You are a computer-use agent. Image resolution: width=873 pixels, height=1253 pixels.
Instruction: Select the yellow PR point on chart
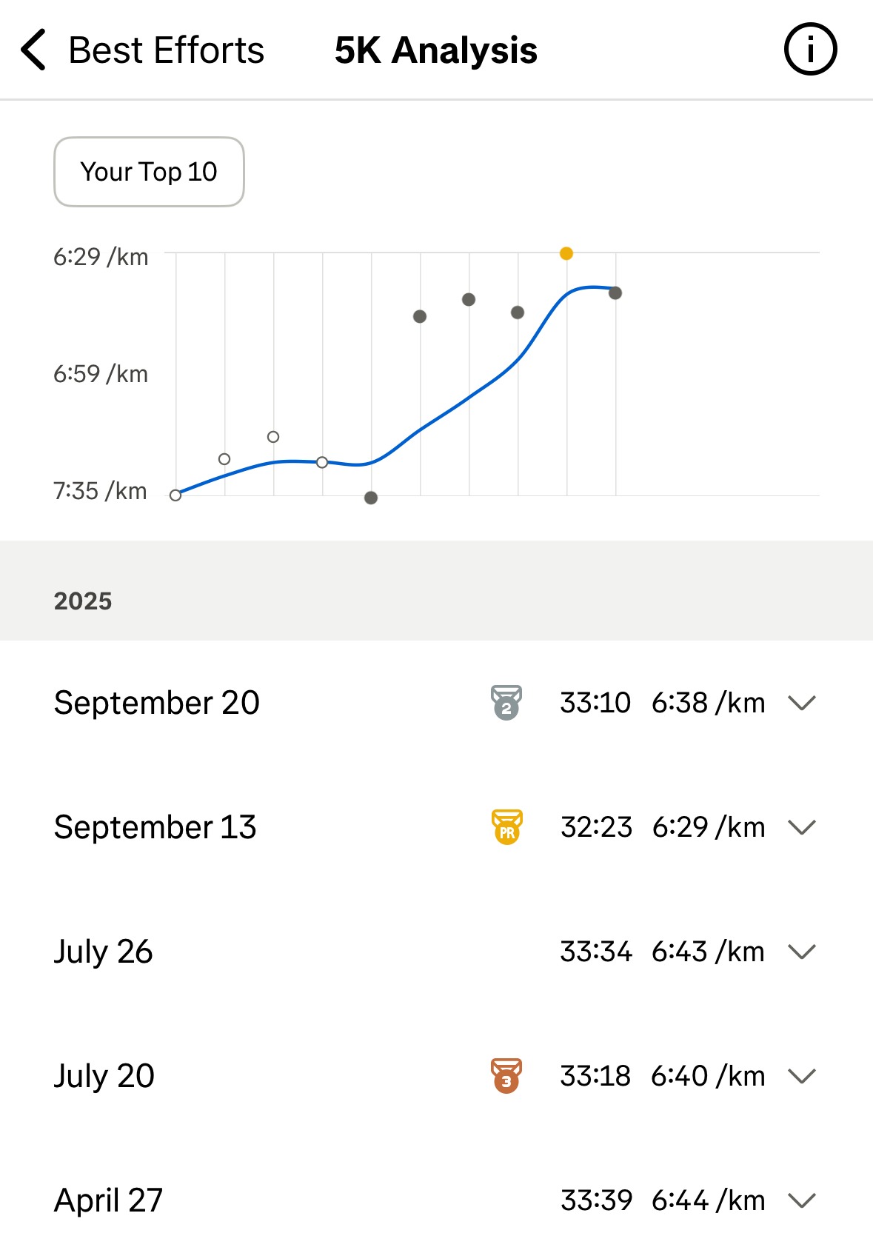566,254
